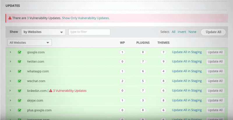Click the whatsapp.com site name

pyautogui.click(x=38, y=71)
